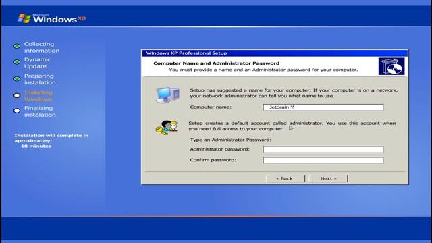The width and height of the screenshot is (432, 243).
Task: Click the Preparing instalation step bullet
Action: point(17,79)
